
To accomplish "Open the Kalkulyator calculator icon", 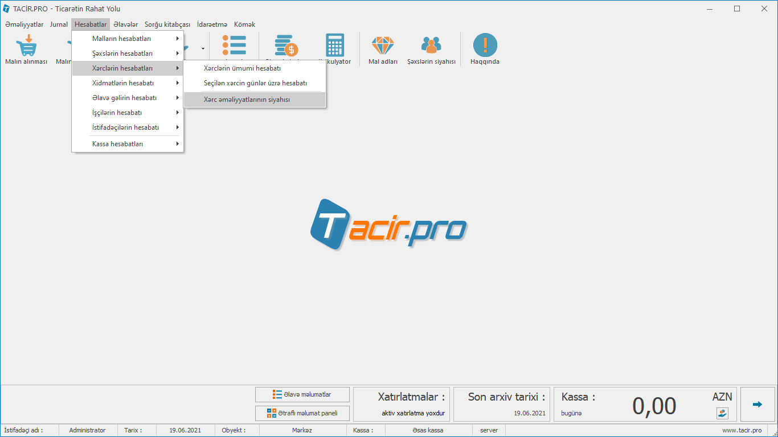I will pyautogui.click(x=335, y=46).
